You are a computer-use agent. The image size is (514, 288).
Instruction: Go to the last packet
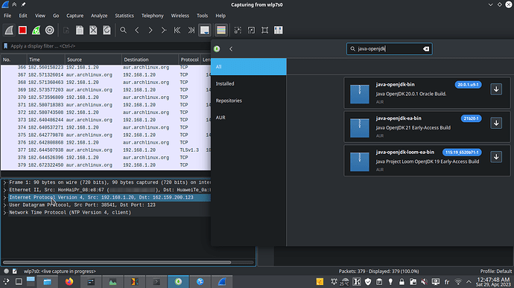tap(191, 31)
